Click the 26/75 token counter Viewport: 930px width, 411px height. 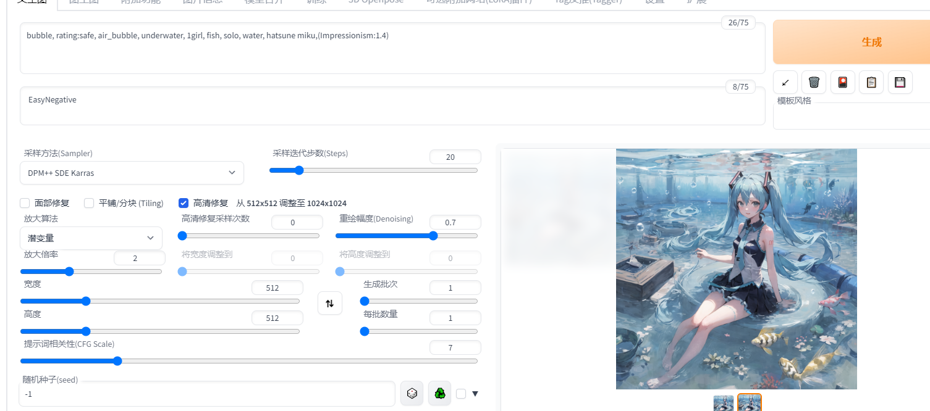point(738,23)
